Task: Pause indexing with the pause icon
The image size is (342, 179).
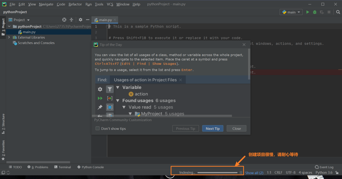Action: pyautogui.click(x=241, y=173)
